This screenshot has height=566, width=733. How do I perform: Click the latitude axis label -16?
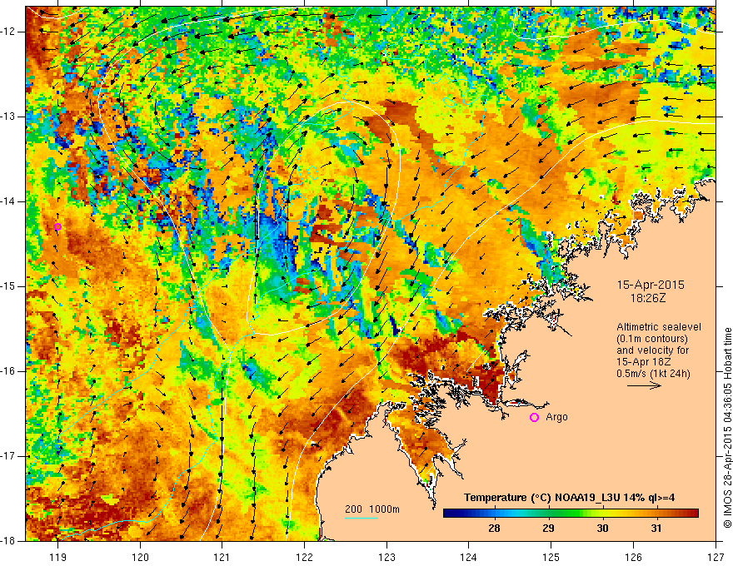point(9,371)
